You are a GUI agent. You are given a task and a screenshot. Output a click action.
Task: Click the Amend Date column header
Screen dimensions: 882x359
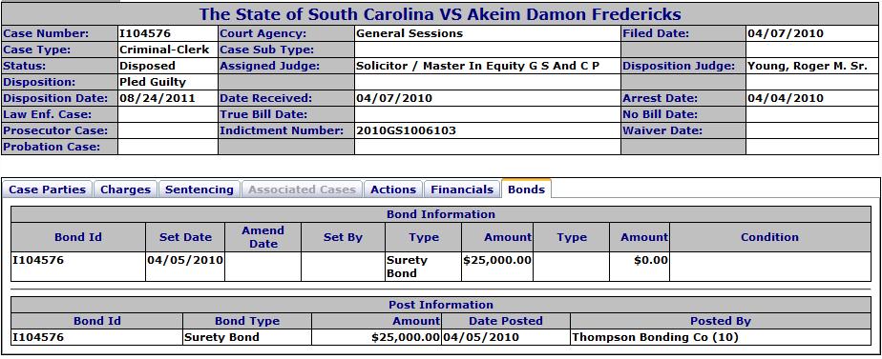coord(262,237)
